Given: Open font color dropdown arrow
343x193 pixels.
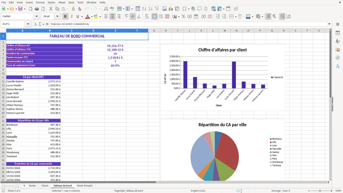Looking at the screenshot, I should coord(92,17).
